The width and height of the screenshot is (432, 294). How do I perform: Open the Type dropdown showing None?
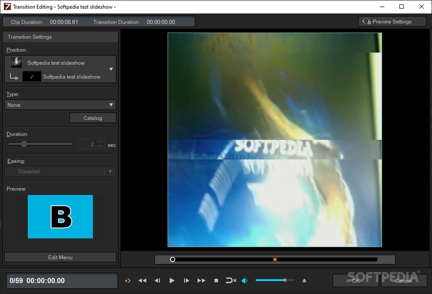click(60, 105)
